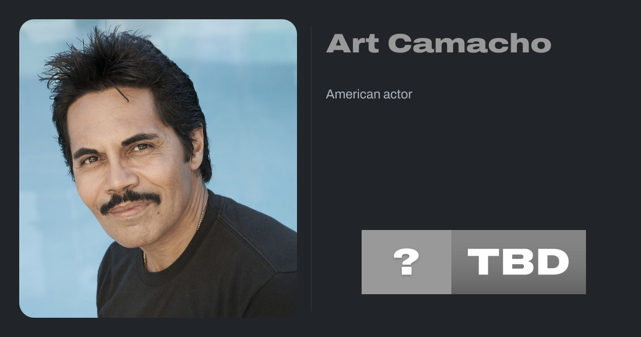Screen dimensions: 641x337
Task: Click the blue background of the portrait
Action: point(251,107)
